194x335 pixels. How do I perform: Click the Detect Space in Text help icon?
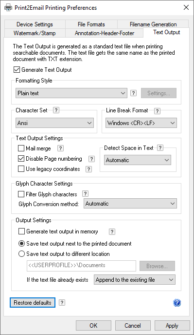pos(160,147)
